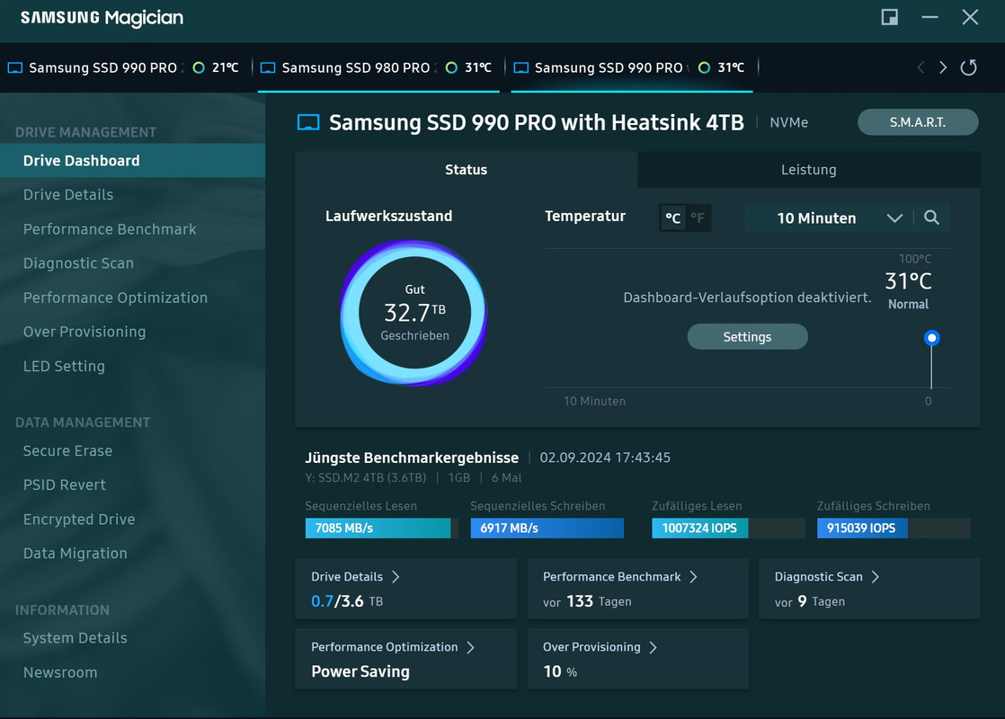1005x719 pixels.
Task: Open Performance Benchmark in sidebar
Action: tap(133, 229)
